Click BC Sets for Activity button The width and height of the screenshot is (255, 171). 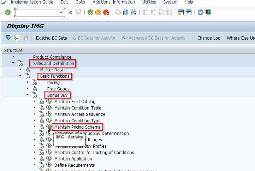point(94,38)
